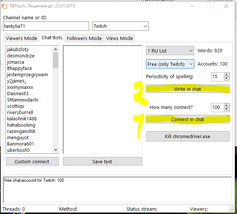This screenshot has height=214, width=237.
Task: Click Kill chromedriver.exe button
Action: (x=188, y=136)
